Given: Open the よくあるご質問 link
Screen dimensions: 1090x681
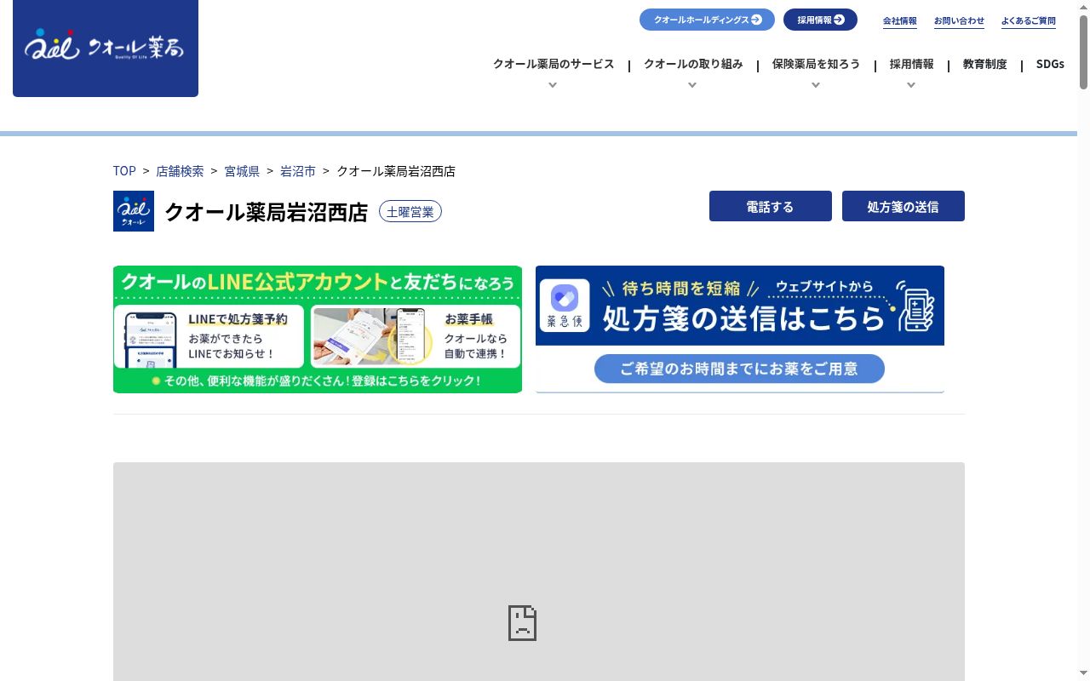Looking at the screenshot, I should 1029,20.
